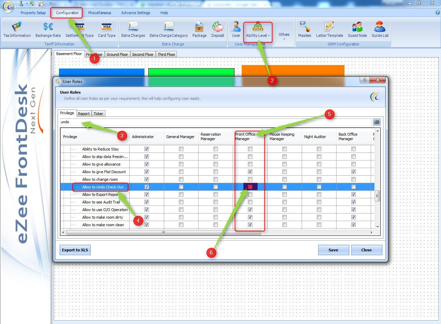The width and height of the screenshot is (441, 324).
Task: Open the User management icon
Action: (x=236, y=30)
